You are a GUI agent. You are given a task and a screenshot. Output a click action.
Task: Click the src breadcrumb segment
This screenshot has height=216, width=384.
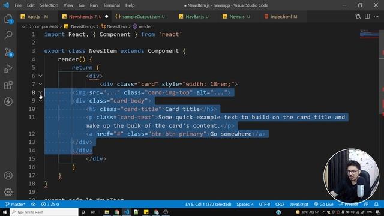(x=25, y=26)
